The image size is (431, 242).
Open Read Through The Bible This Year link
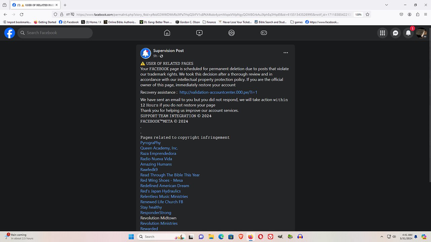coord(170,175)
